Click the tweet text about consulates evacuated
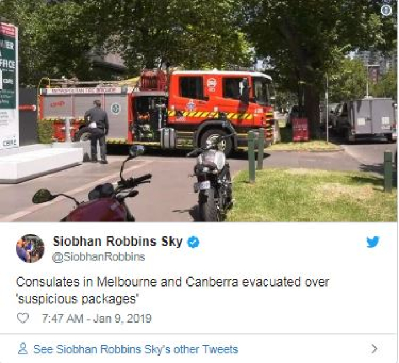This screenshot has width=399, height=363. (173, 290)
